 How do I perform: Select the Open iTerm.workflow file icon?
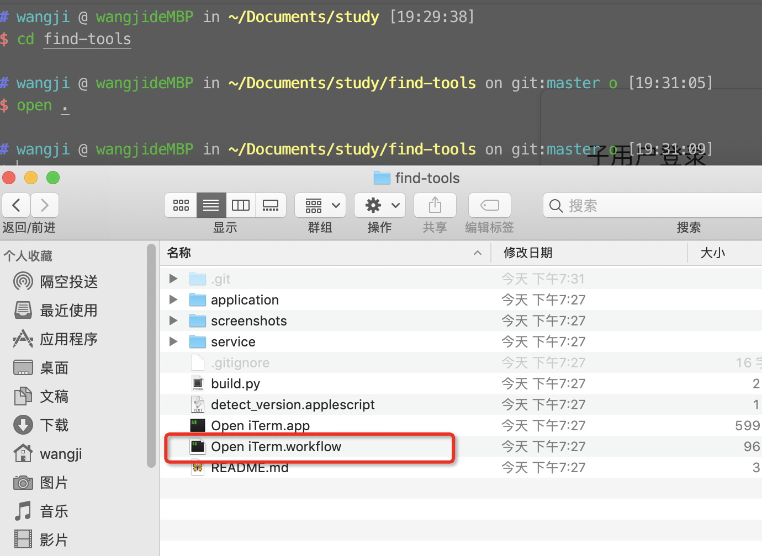point(198,446)
